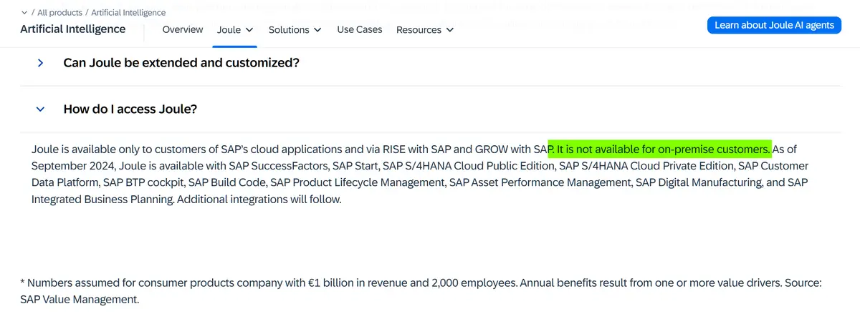
Task: Click 'Can Joule be extended and customized?' heading
Action: pos(181,63)
